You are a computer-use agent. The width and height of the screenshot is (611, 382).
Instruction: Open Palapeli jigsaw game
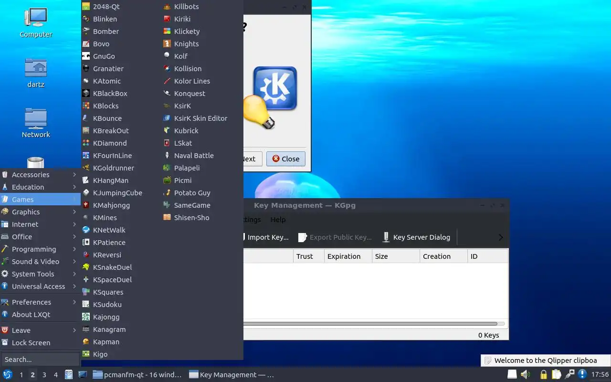pyautogui.click(x=203, y=168)
